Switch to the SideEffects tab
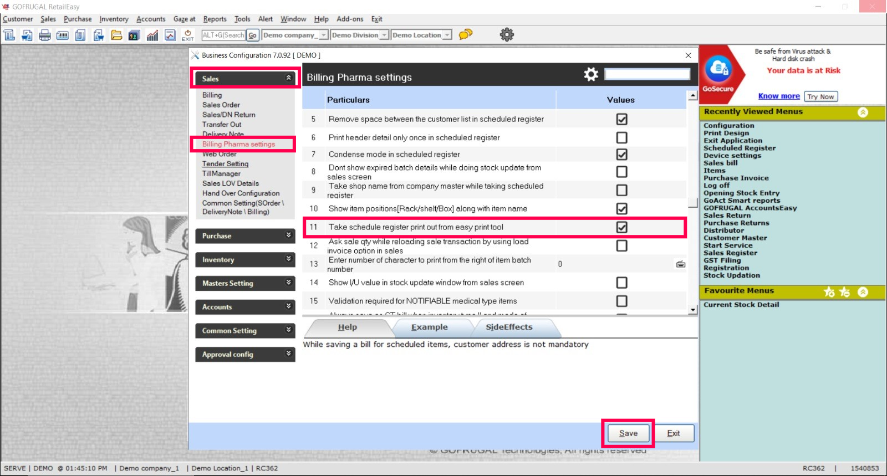Viewport: 887px width, 476px height. tap(509, 327)
